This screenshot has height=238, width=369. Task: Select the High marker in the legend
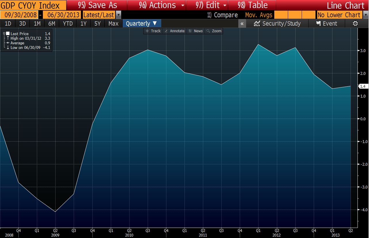coord(8,38)
